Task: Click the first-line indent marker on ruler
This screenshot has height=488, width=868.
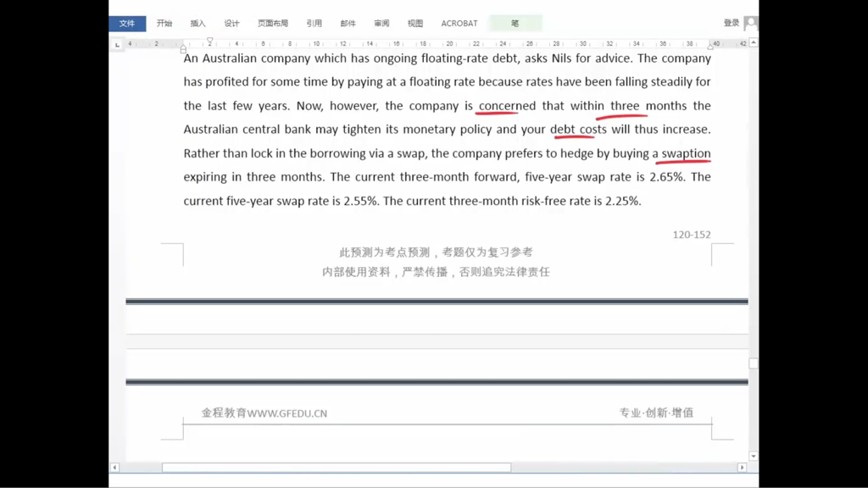Action: tap(210, 41)
